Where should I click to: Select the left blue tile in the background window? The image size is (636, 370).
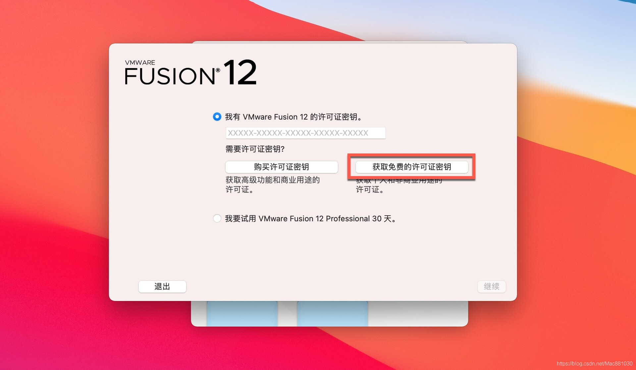point(242,314)
